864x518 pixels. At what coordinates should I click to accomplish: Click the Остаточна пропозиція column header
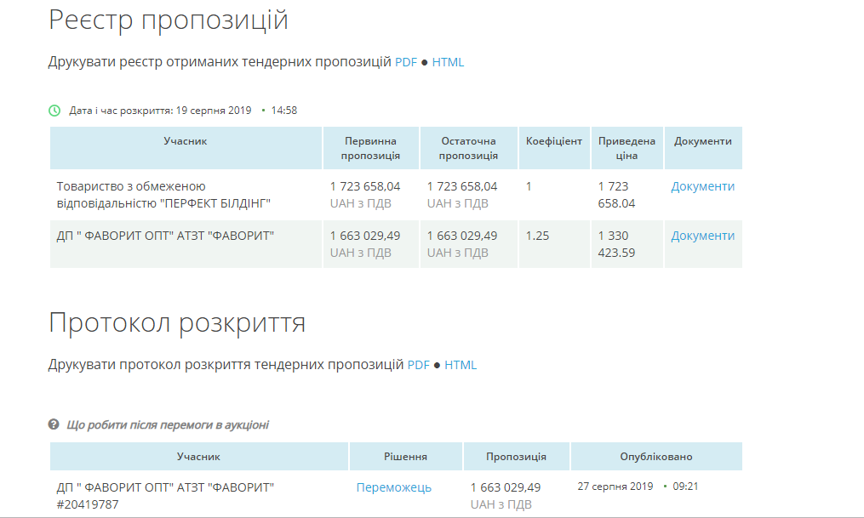(x=468, y=148)
